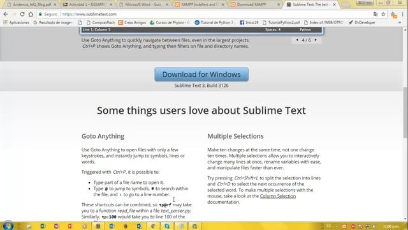This screenshot has height=230, width=408.
Task: Go to next slide in screenshot carousel
Action: [x=316, y=40]
